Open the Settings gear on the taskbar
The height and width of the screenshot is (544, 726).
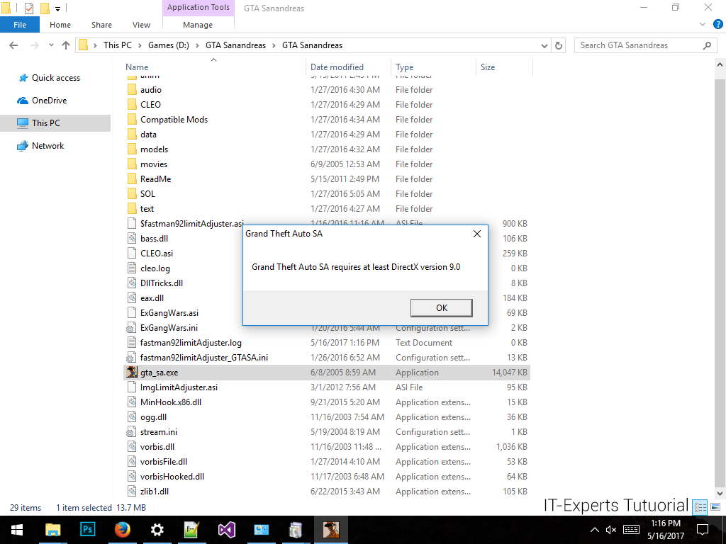click(157, 529)
